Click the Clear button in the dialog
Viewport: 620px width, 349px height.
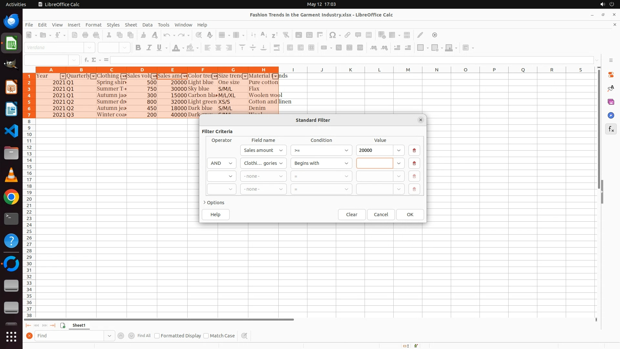[x=351, y=215]
